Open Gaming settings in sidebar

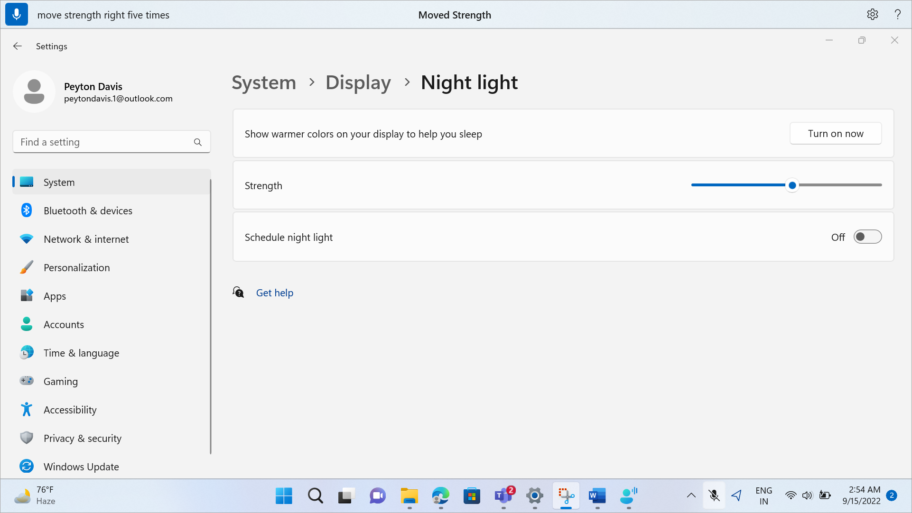pos(60,381)
